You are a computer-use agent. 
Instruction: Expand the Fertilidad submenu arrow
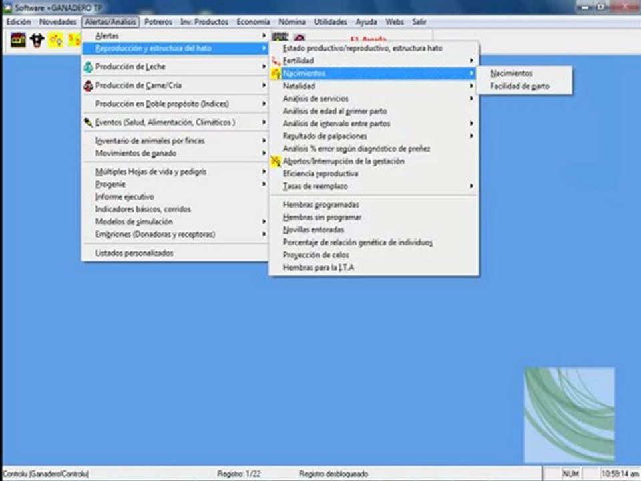[471, 61]
